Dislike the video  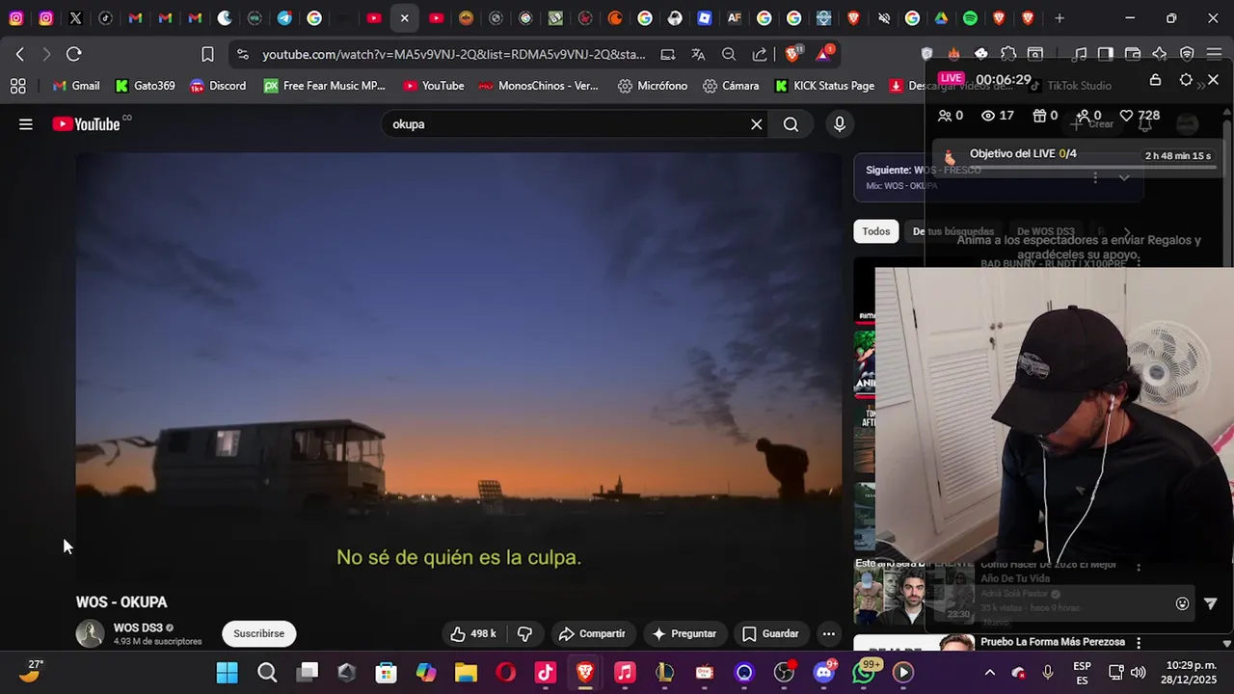pyautogui.click(x=525, y=633)
